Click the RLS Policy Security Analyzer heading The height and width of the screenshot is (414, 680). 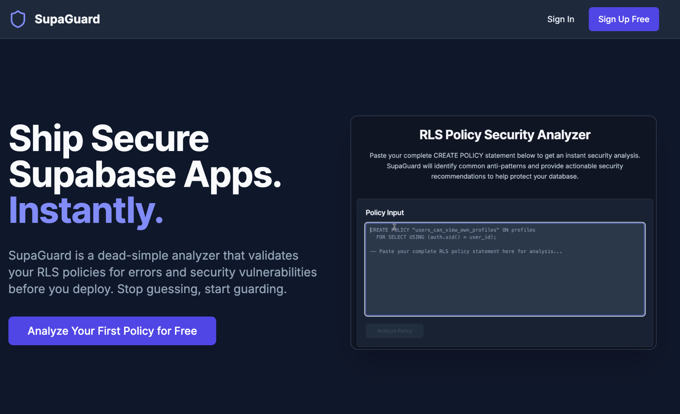(x=505, y=135)
